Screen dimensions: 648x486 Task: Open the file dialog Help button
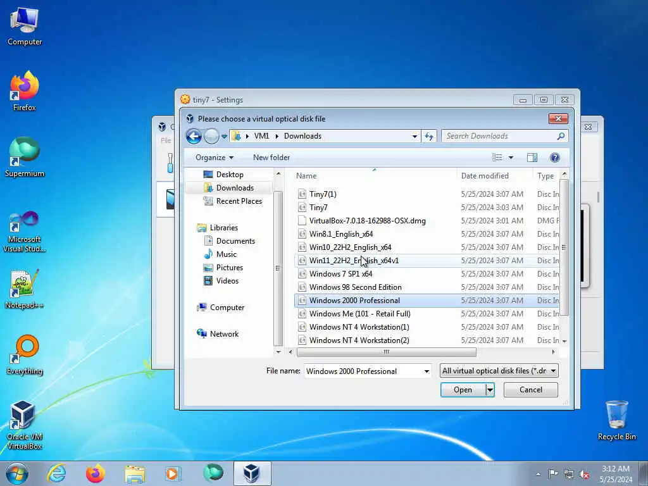click(555, 158)
